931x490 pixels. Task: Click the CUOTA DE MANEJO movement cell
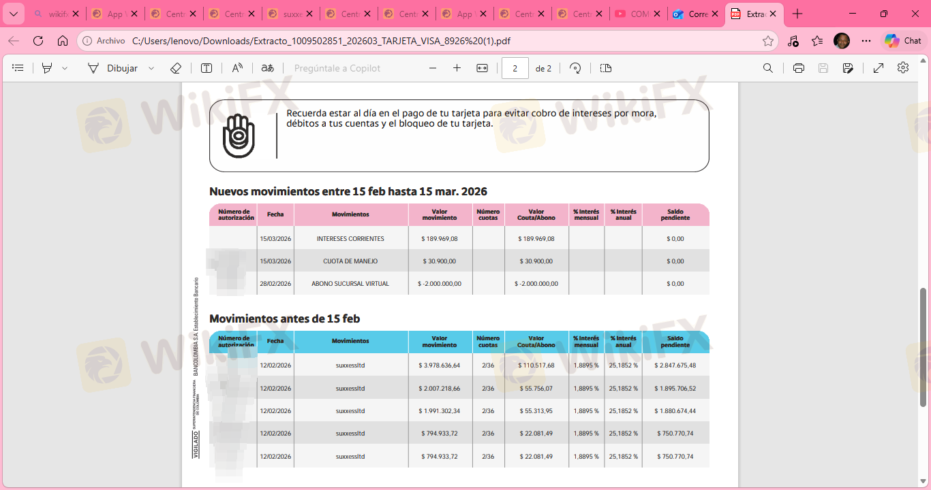pos(350,261)
